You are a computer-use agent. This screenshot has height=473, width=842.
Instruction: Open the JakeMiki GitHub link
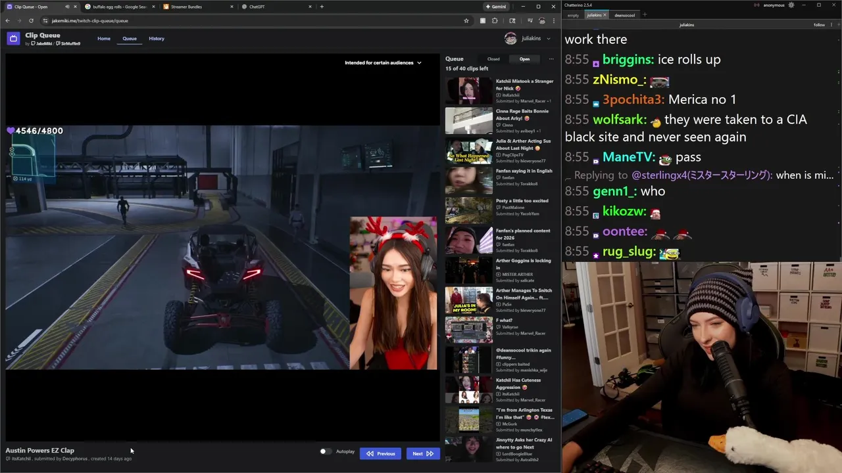tap(41, 43)
